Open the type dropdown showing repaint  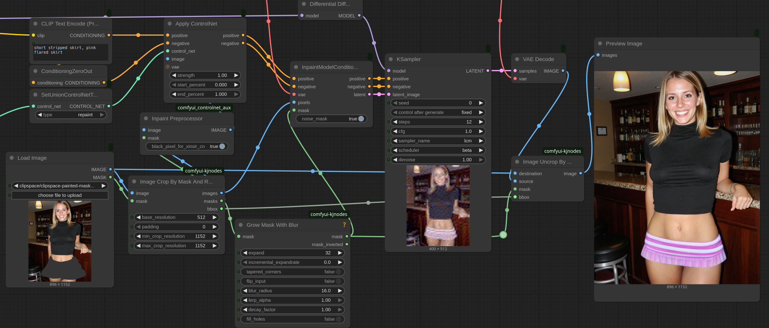click(71, 115)
